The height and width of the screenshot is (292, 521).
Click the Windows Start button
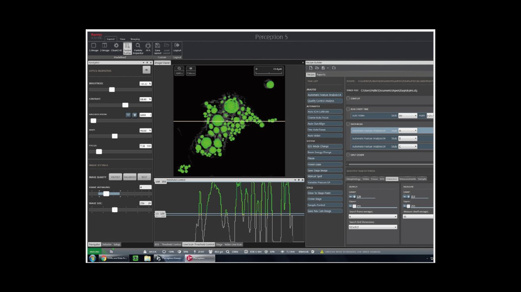click(x=92, y=258)
